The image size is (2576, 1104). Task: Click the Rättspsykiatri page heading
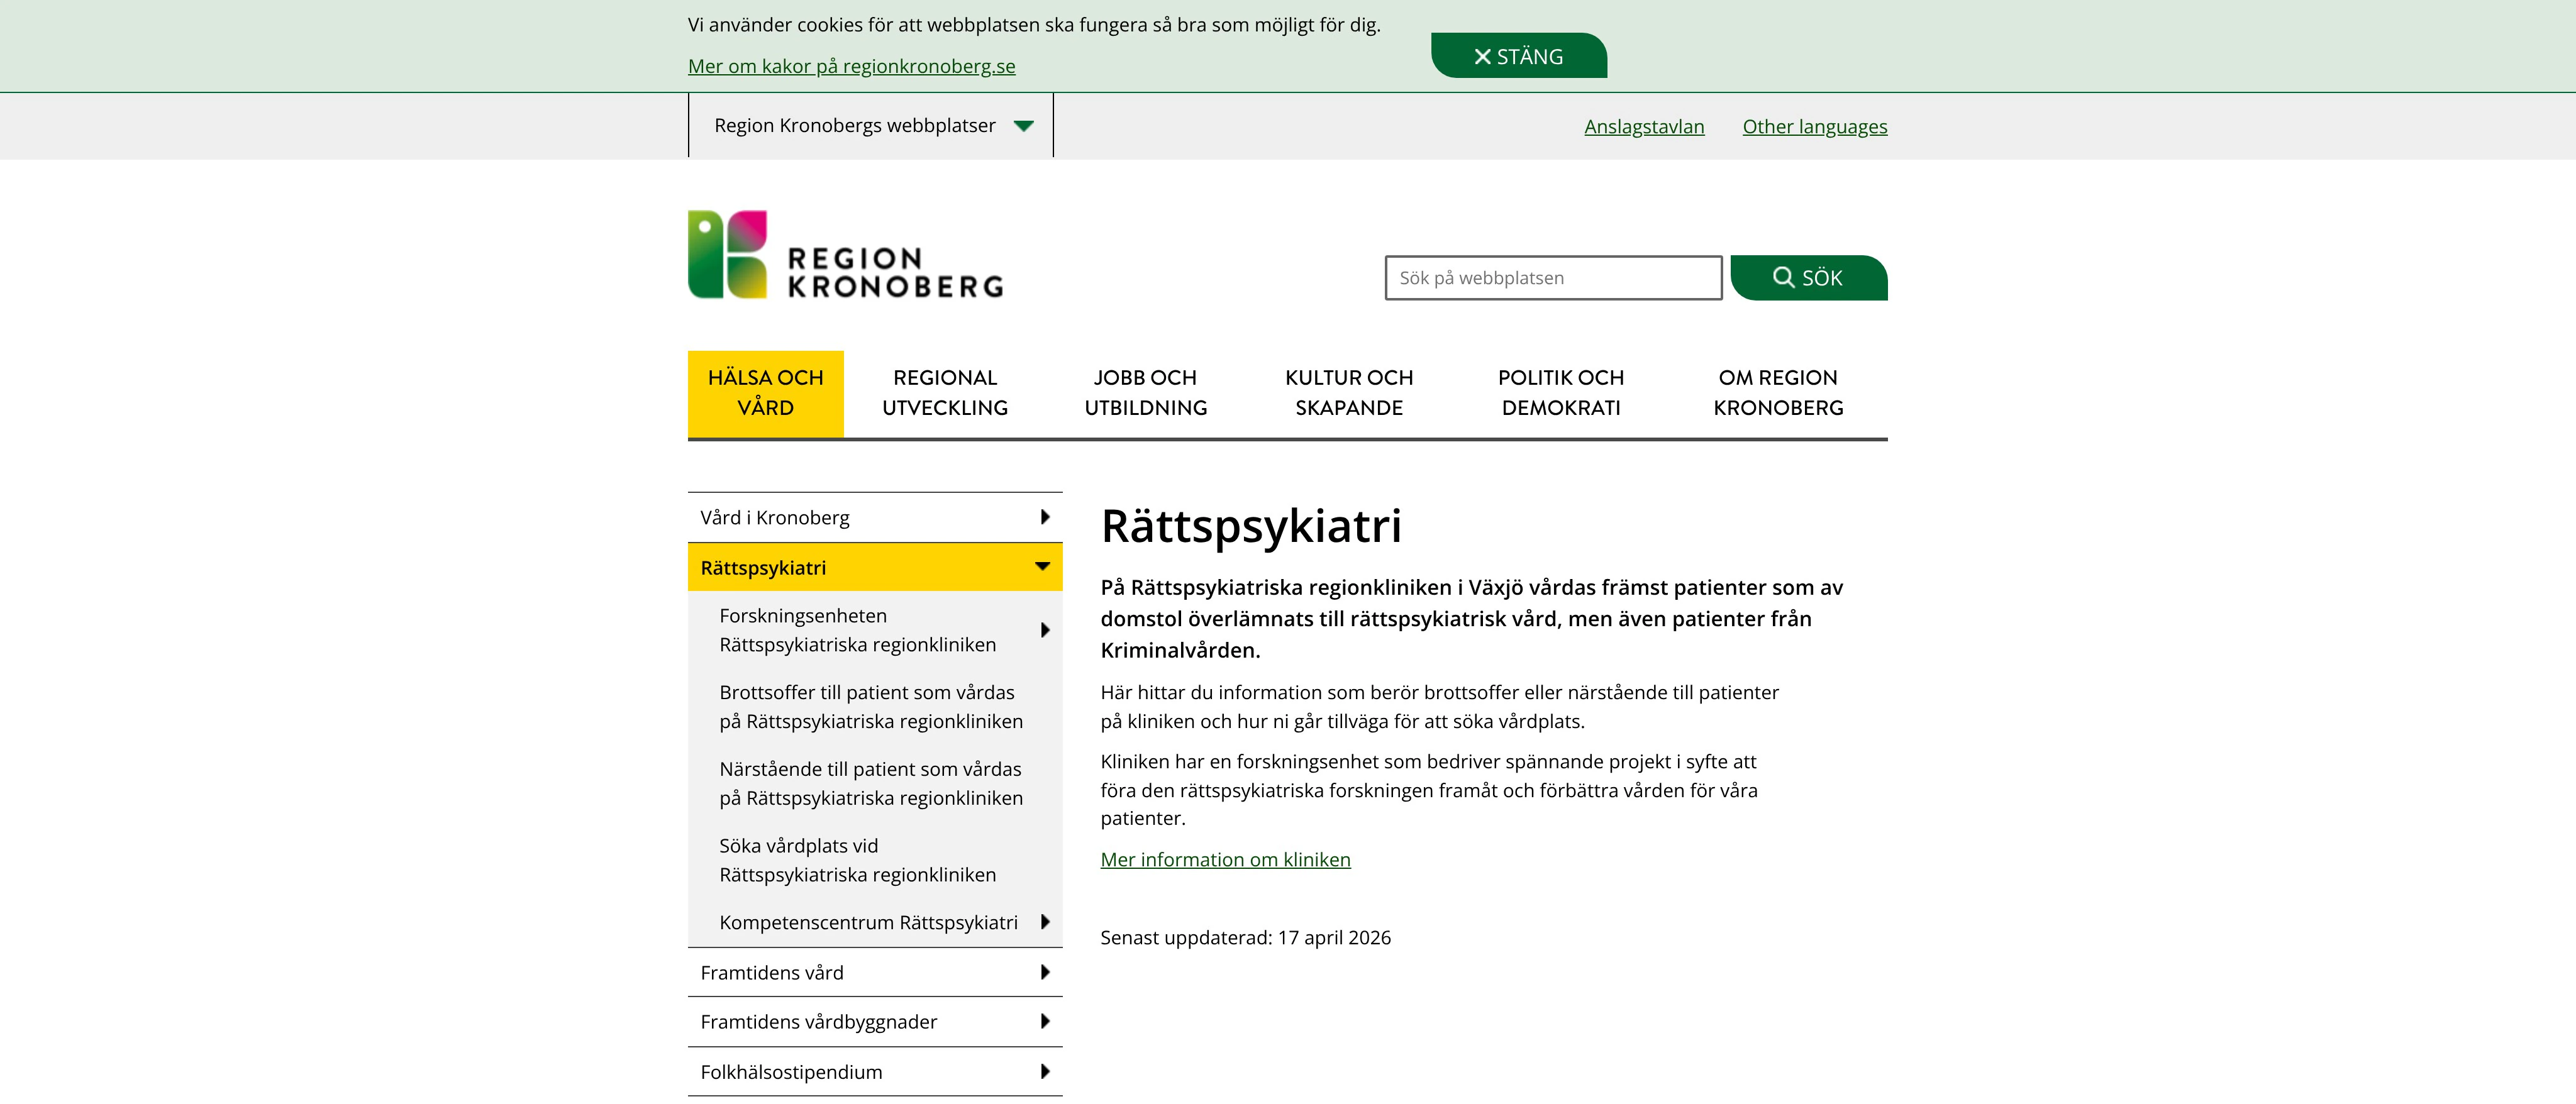point(1251,526)
